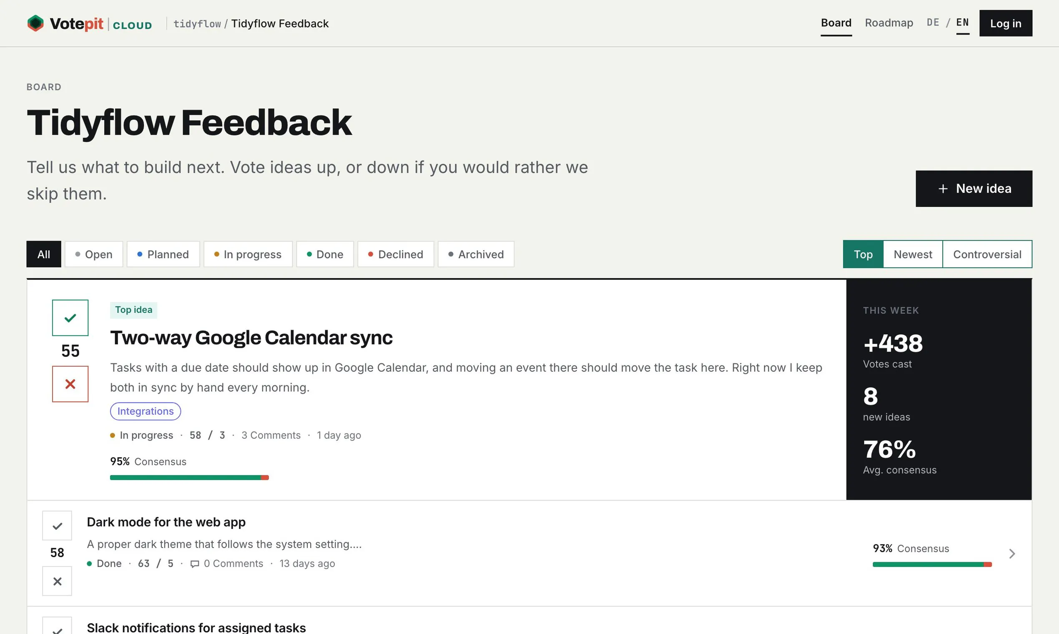The image size is (1059, 634).
Task: Click the 95% consensus bar
Action: (x=189, y=477)
